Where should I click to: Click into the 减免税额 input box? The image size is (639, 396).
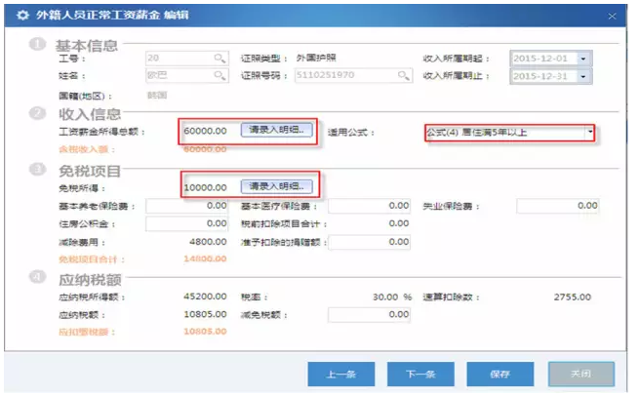(x=370, y=315)
